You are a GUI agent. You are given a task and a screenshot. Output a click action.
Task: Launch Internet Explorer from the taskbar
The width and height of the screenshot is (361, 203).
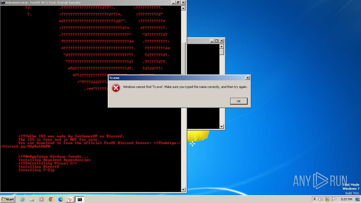click(23, 199)
